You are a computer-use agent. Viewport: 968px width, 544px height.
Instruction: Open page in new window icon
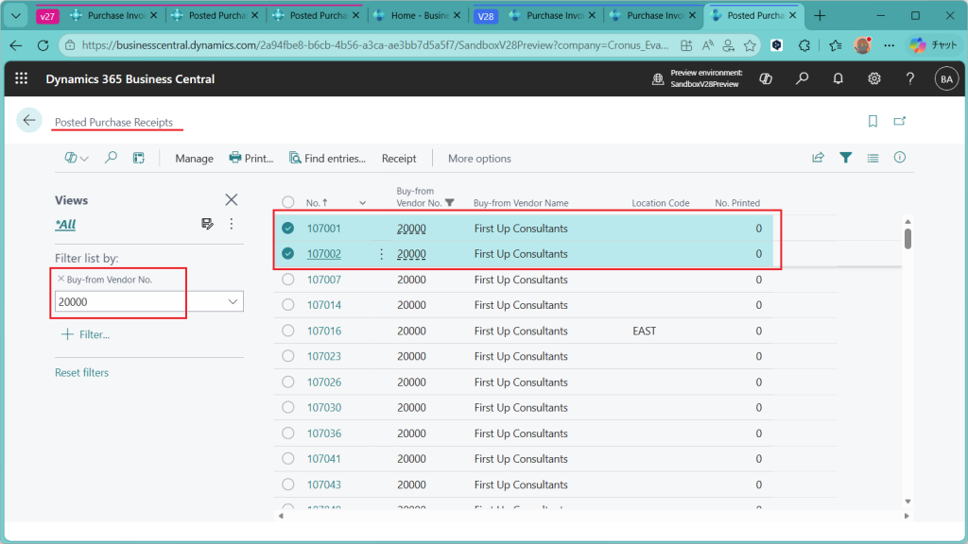click(x=900, y=121)
